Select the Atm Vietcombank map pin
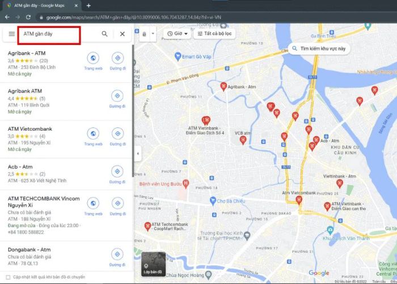This screenshot has height=284, width=397. tap(299, 200)
